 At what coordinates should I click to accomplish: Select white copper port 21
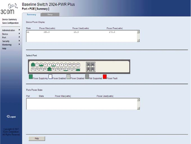pyautogui.click(x=66, y=69)
